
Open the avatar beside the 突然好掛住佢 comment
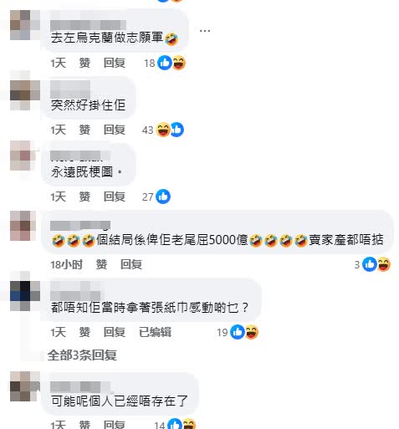click(25, 90)
